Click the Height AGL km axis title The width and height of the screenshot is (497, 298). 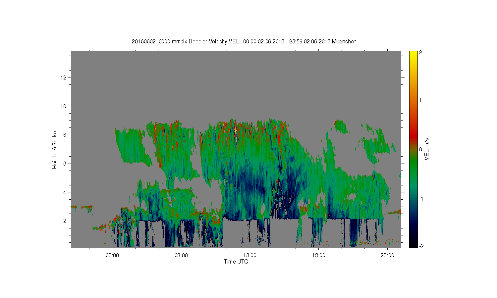pyautogui.click(x=55, y=149)
